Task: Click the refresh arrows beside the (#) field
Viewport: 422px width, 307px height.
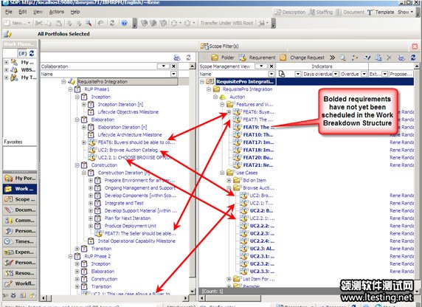Action: tap(32, 53)
